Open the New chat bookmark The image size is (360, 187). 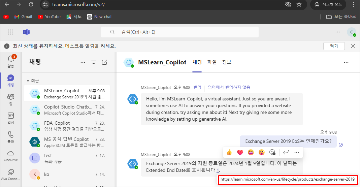[99, 17]
